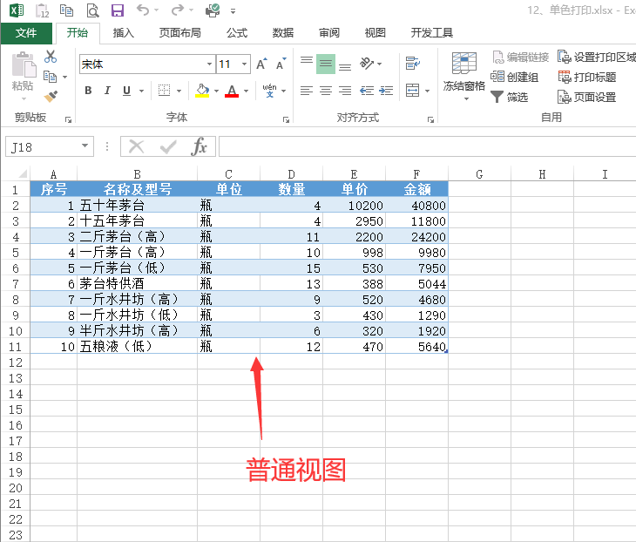Increase font size with large A icon
This screenshot has width=636, height=542.
pyautogui.click(x=261, y=64)
